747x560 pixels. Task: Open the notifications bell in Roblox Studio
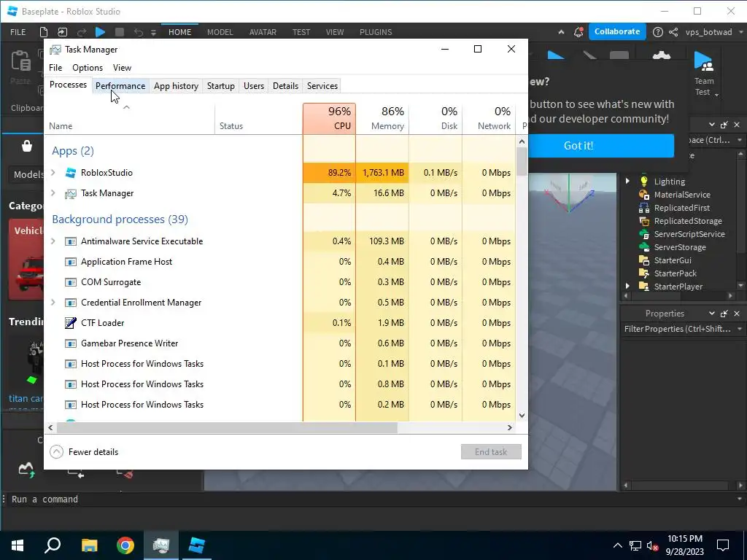[578, 32]
